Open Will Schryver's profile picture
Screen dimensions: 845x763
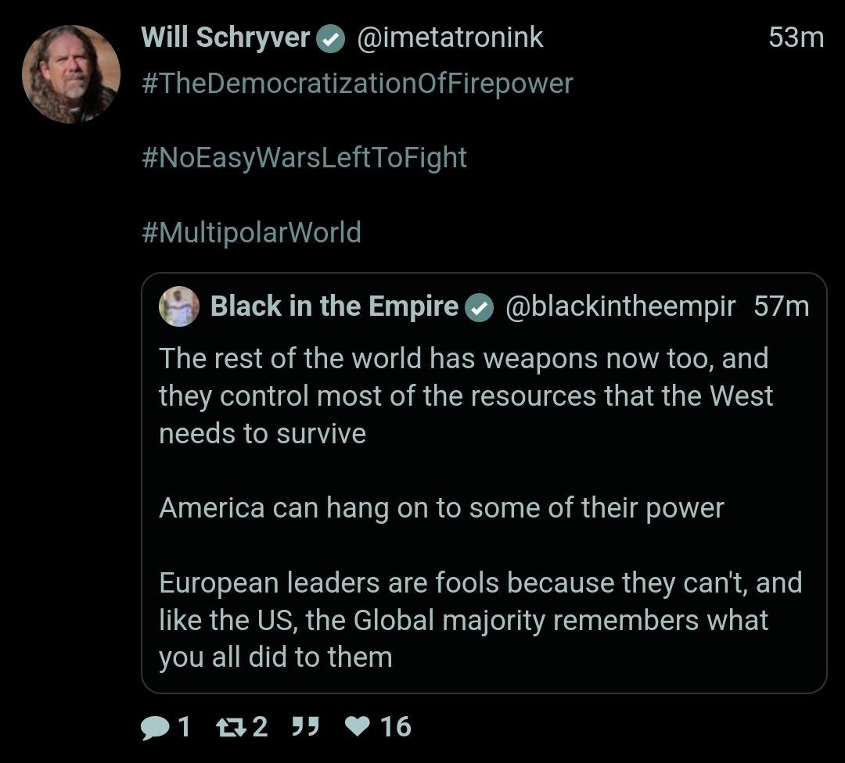coord(71,74)
